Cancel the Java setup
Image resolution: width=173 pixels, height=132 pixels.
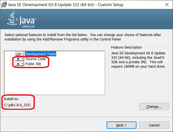pyautogui.click(x=154, y=125)
